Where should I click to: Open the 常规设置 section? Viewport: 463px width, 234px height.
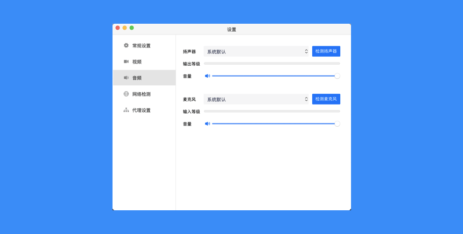[x=144, y=45]
